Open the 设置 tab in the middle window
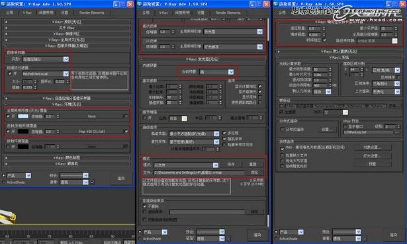This screenshot has width=407, height=244. click(x=201, y=13)
